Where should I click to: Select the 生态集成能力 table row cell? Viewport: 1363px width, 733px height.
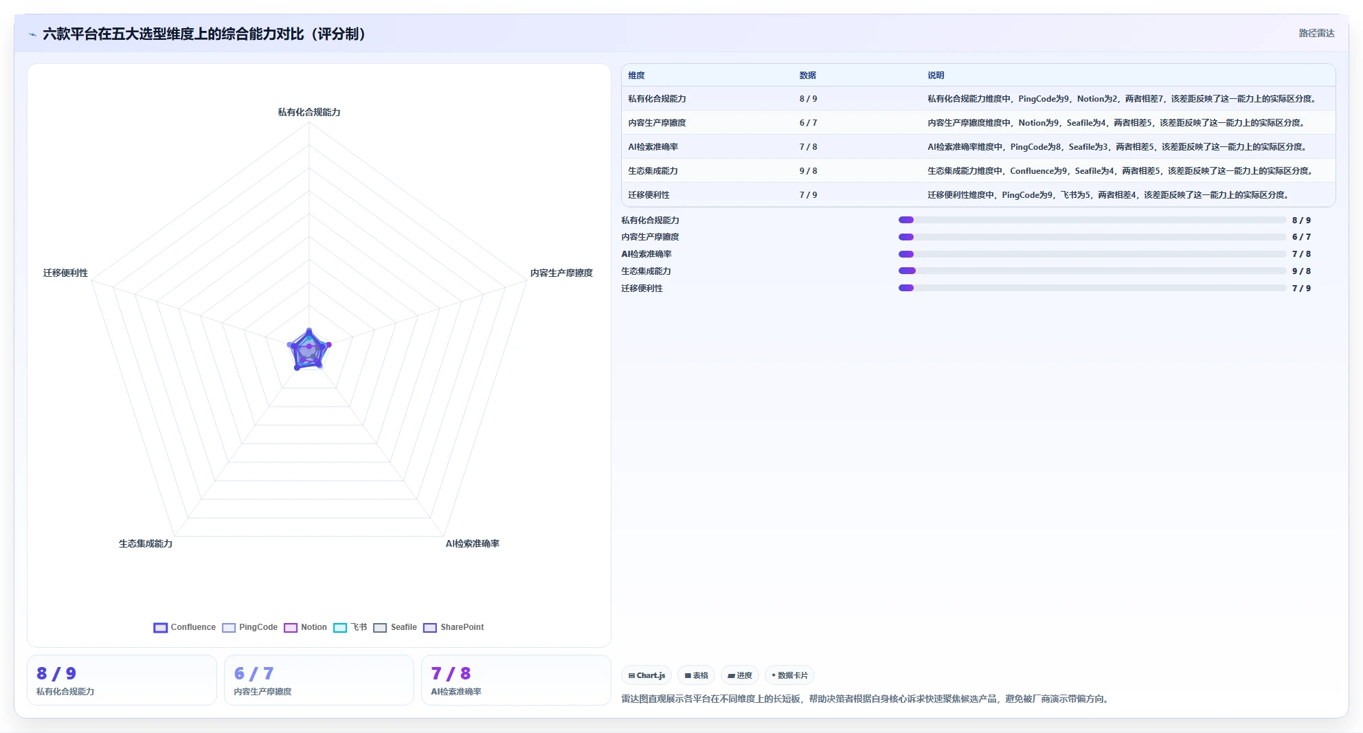[653, 171]
